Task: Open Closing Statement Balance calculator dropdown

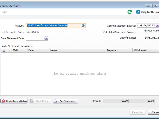Action: 157,25
